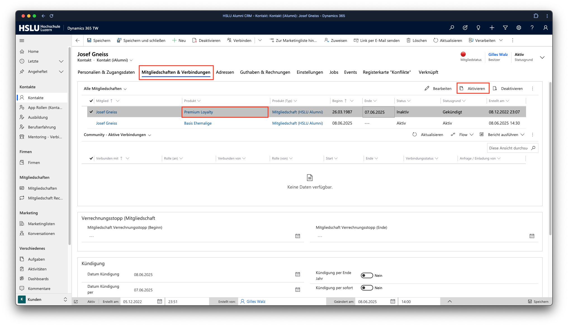568x326 pixels.
Task: Click the Löschen trash toolbar button
Action: tap(416, 41)
